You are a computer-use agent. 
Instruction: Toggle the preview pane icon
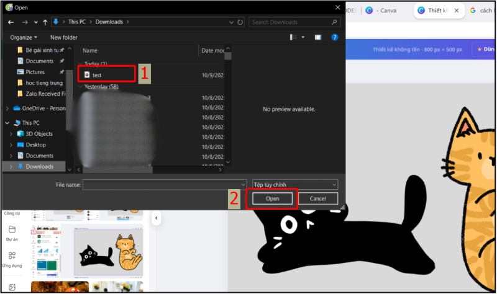tap(318, 37)
